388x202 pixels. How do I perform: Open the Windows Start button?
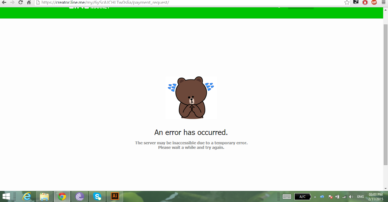coord(6,196)
